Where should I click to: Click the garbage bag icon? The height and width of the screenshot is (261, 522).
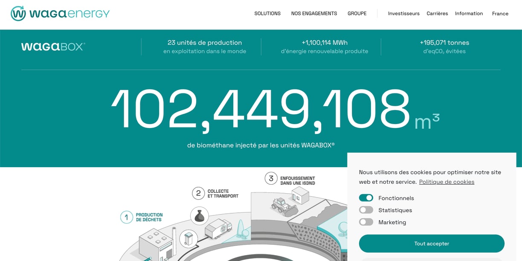199,216
